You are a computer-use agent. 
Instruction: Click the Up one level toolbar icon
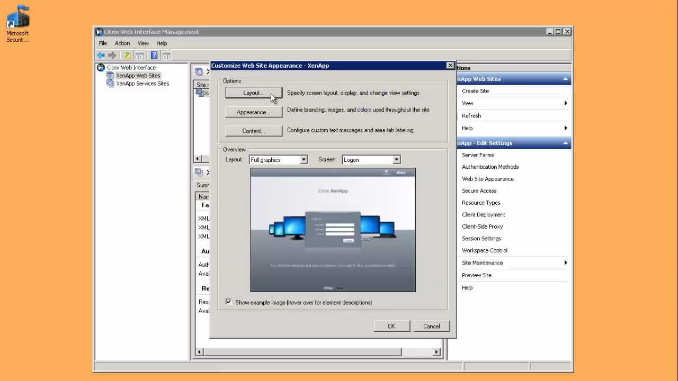[127, 55]
